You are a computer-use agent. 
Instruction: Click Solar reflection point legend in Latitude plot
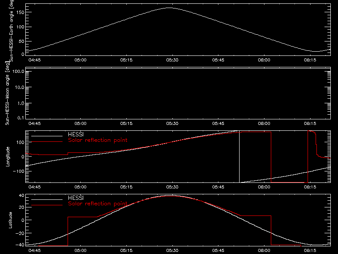(98, 204)
